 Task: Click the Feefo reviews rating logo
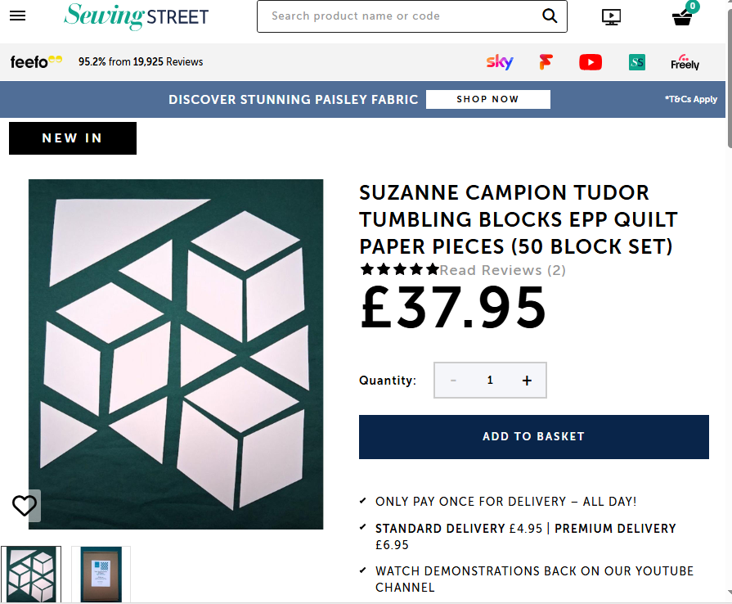tap(36, 62)
